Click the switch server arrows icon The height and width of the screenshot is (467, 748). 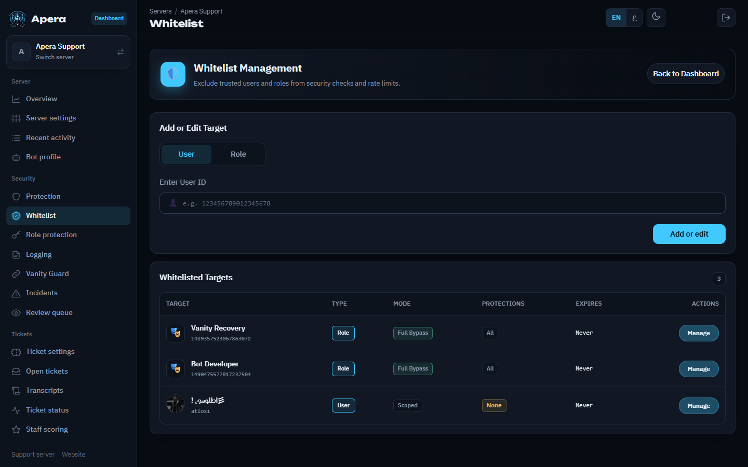[x=121, y=52]
